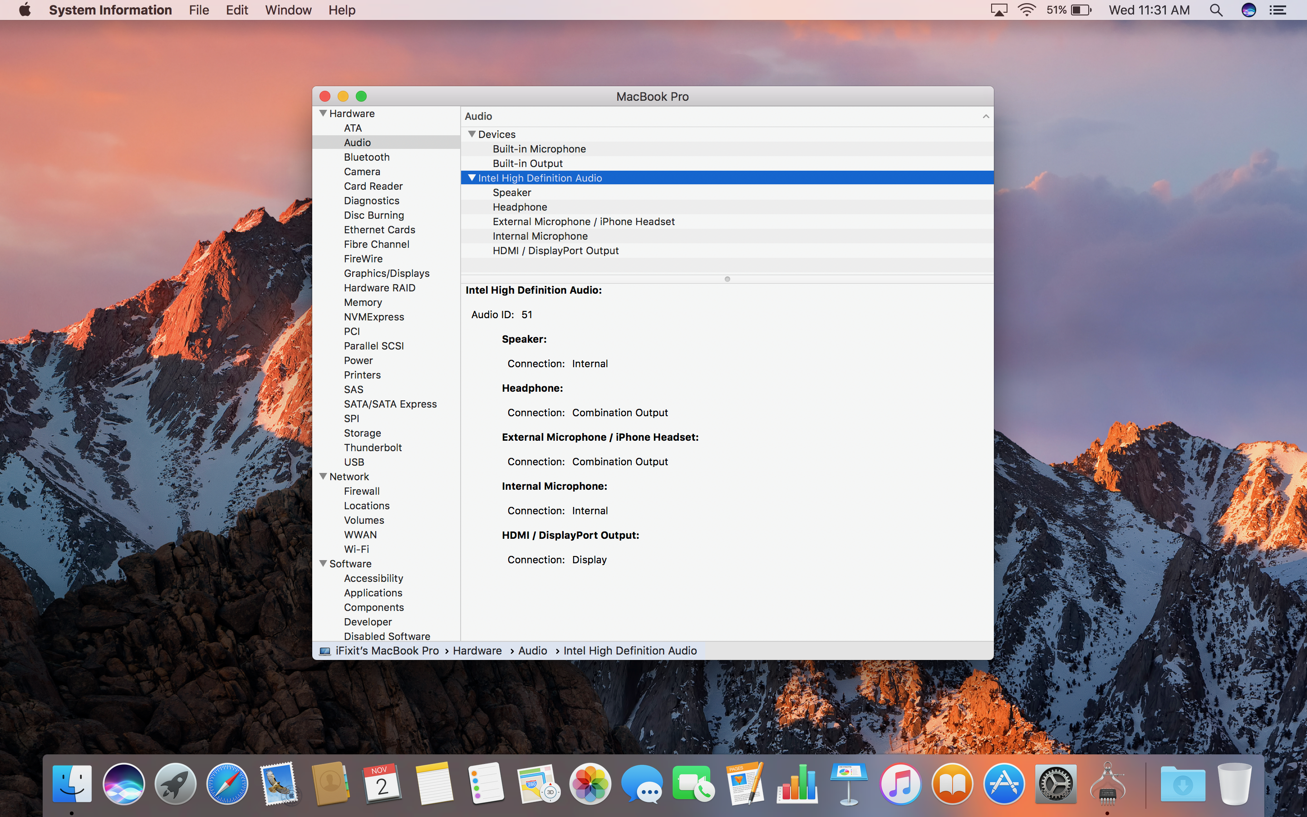The image size is (1307, 817).
Task: Open the Wi-Fi status menu
Action: 1026,10
